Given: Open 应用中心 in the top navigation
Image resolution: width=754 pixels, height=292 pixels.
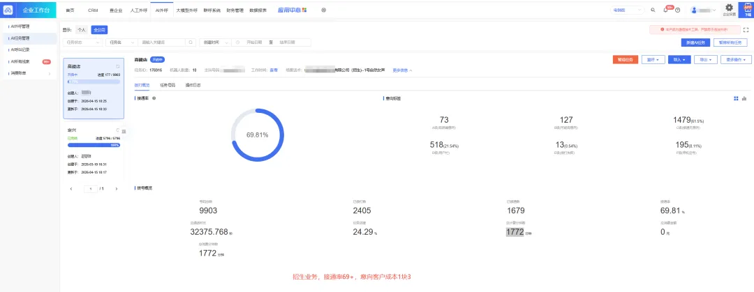Looking at the screenshot, I should click(x=292, y=10).
